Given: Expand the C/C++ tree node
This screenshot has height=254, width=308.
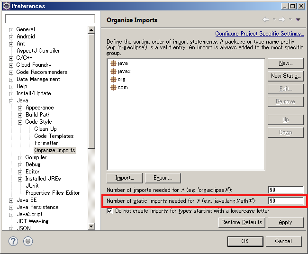Looking at the screenshot, I should 11,58.
